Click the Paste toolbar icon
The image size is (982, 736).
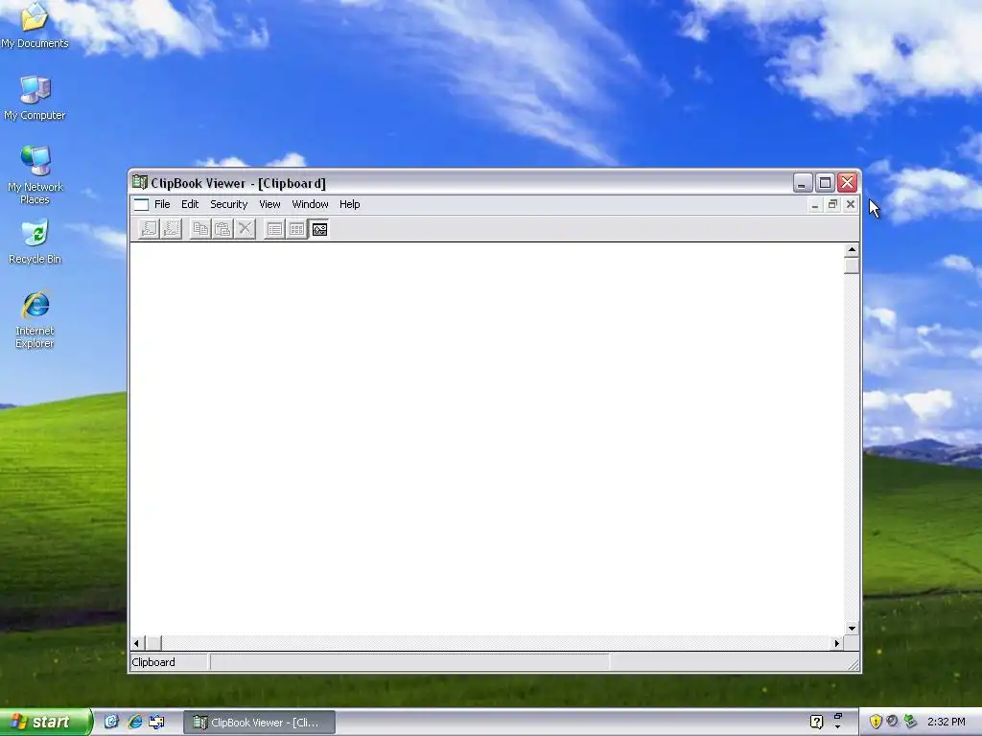(x=222, y=229)
